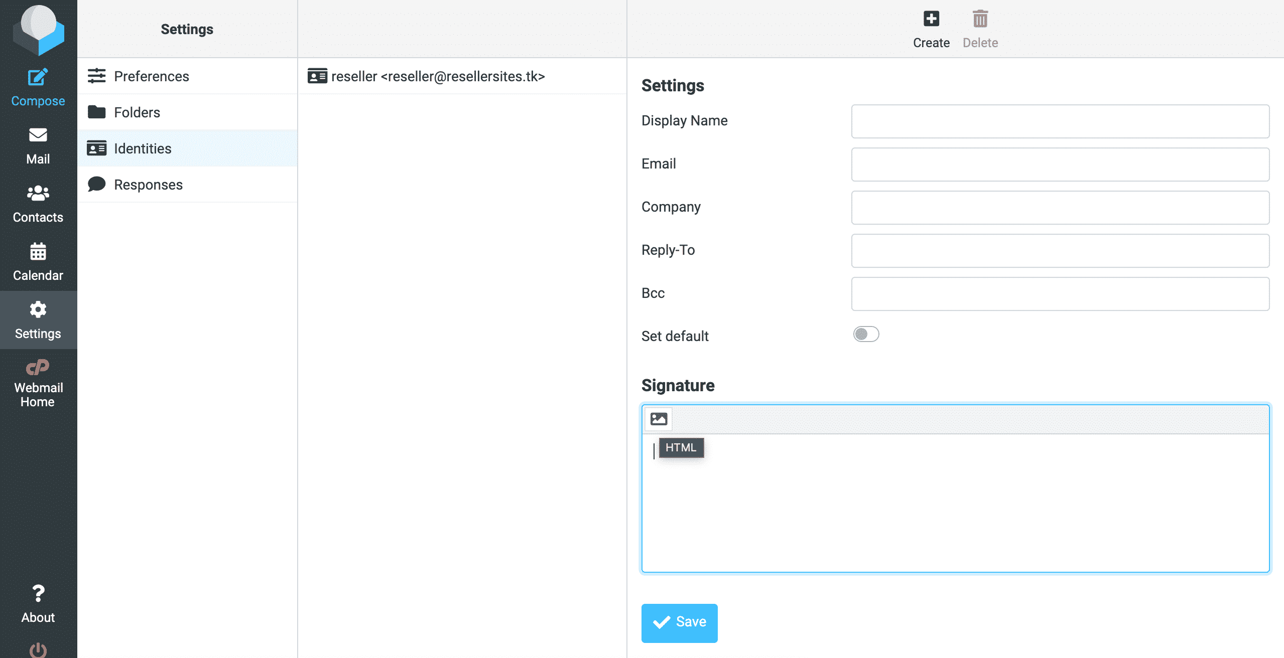Open Preferences settings section
This screenshot has width=1284, height=658.
point(187,76)
